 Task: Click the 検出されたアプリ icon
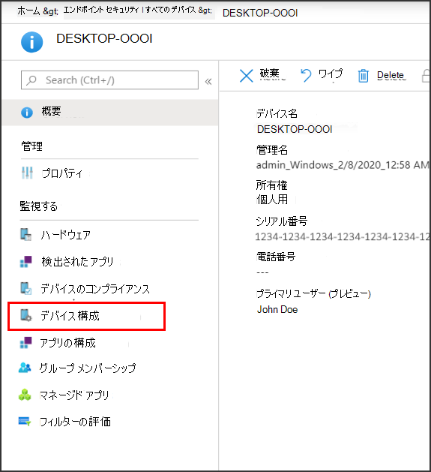click(26, 261)
